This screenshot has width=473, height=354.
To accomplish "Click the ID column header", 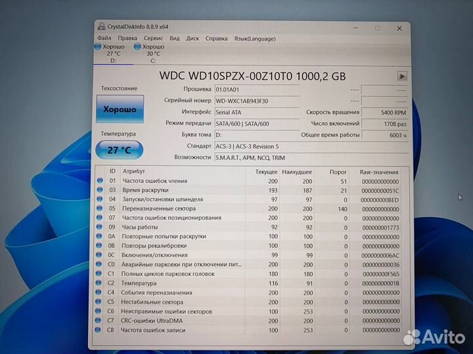I will 112,171.
